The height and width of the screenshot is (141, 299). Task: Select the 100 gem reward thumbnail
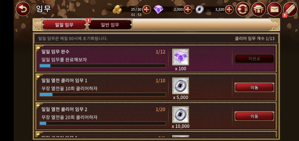(180, 57)
